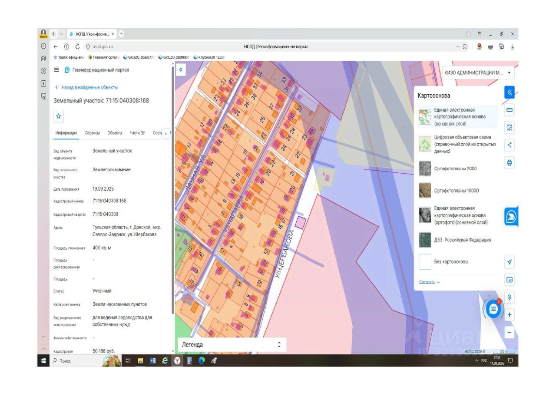Open File Explorer from the taskbar
This screenshot has width=556, height=393.
(140, 360)
